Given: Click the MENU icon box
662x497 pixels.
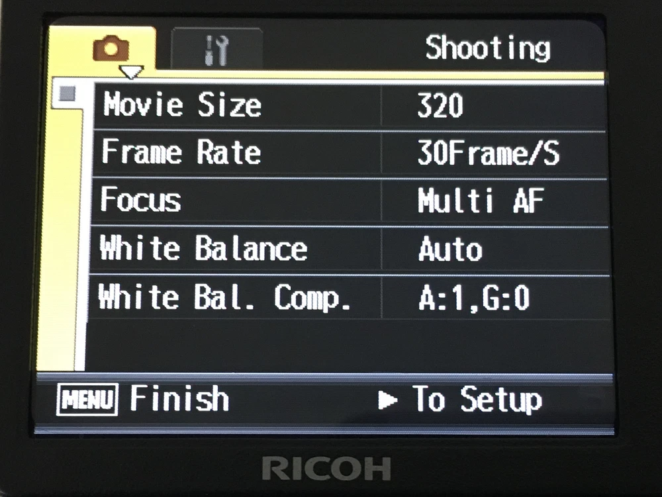Looking at the screenshot, I should tap(87, 399).
